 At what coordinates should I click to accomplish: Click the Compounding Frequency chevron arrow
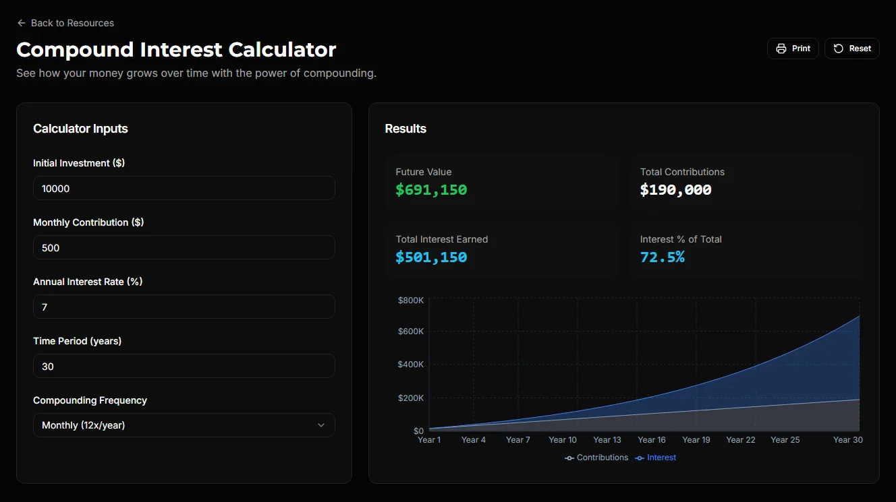coord(321,425)
